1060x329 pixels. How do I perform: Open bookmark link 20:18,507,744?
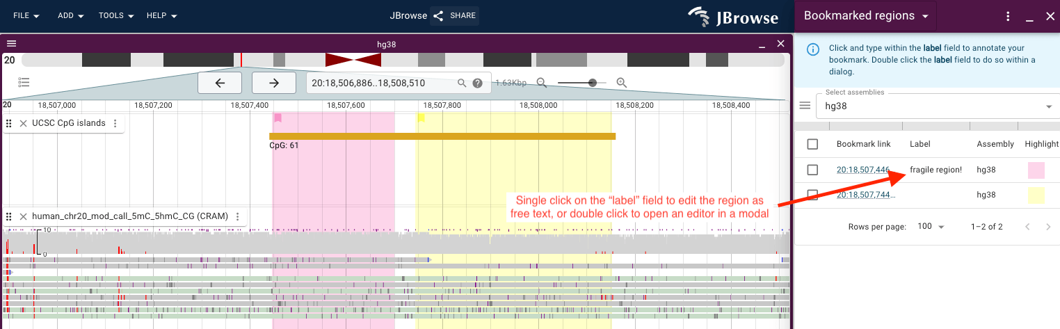(x=865, y=195)
